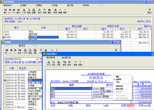154x110 pixels.
Task: Open the 部门帐 menu
Action: coord(70,5)
